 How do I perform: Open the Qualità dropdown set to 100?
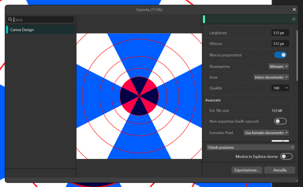(x=280, y=88)
